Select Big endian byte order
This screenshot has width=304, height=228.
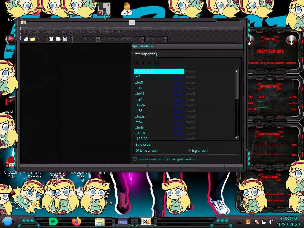click(x=198, y=151)
